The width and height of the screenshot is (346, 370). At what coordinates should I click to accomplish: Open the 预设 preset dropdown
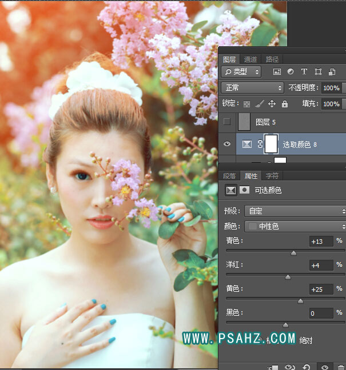point(295,211)
